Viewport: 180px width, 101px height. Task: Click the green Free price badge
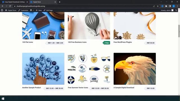point(106,43)
